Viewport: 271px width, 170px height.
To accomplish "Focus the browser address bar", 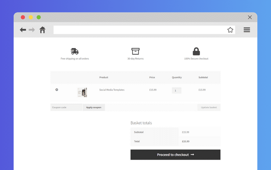I will tap(144, 30).
